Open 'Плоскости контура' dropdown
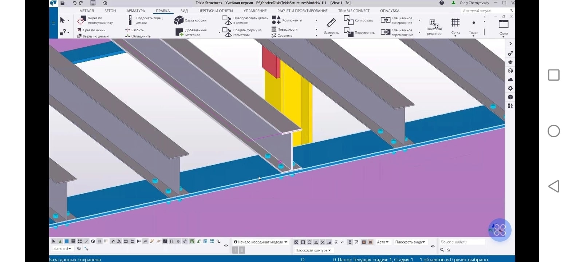 tap(313, 250)
